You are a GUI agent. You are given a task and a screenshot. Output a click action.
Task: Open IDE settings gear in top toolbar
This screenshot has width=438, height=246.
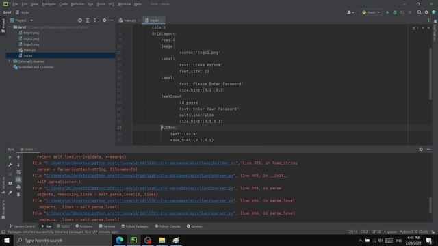(426, 12)
